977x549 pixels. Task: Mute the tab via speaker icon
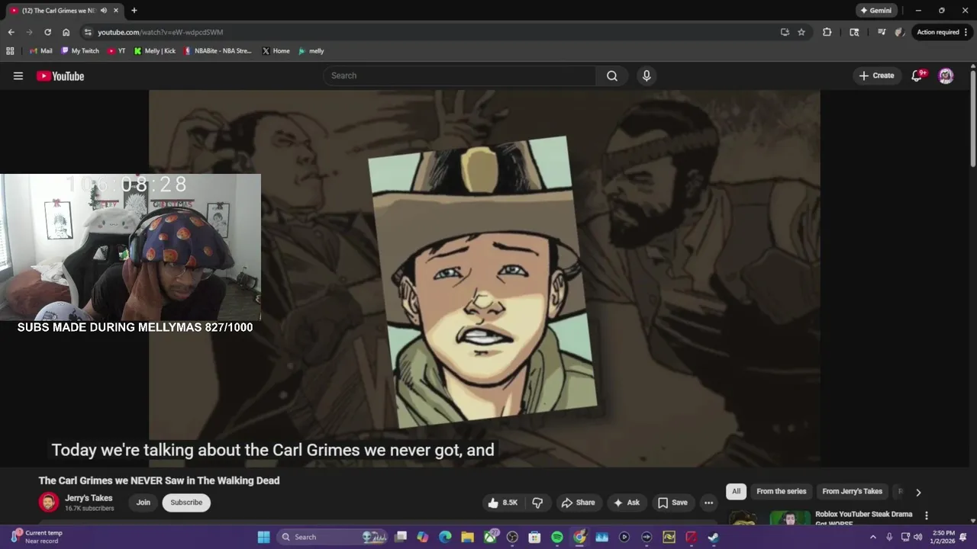coord(104,11)
